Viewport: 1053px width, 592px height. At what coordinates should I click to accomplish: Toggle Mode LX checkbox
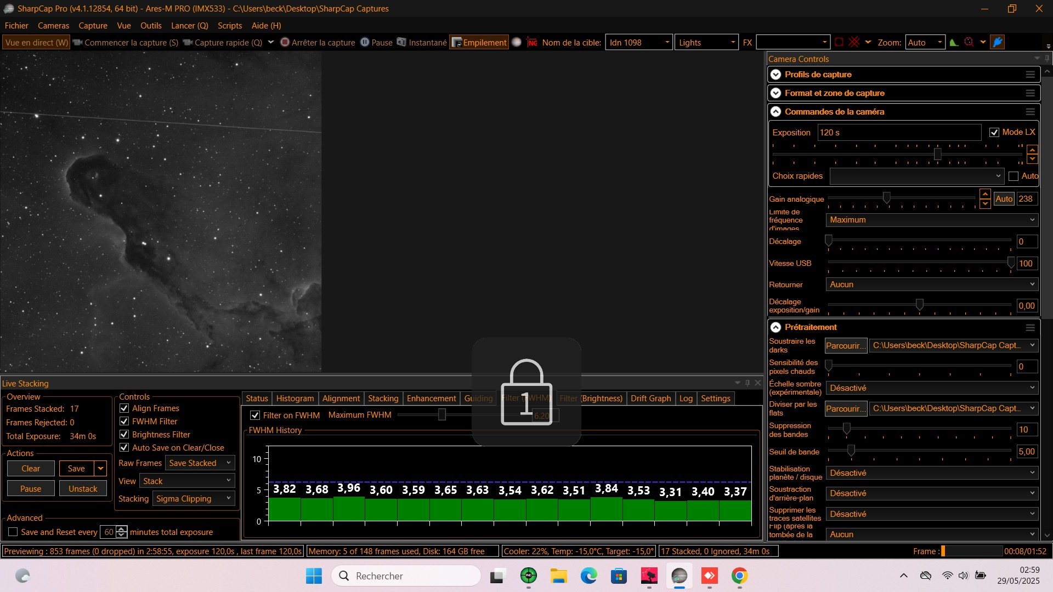click(x=994, y=133)
